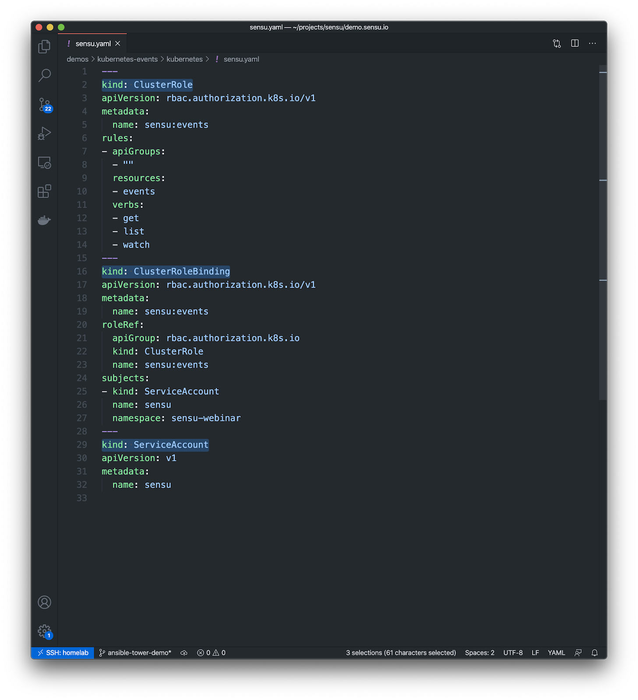This screenshot has width=638, height=700.
Task: Click the sensu.yaml breadcrumb
Action: tap(241, 59)
